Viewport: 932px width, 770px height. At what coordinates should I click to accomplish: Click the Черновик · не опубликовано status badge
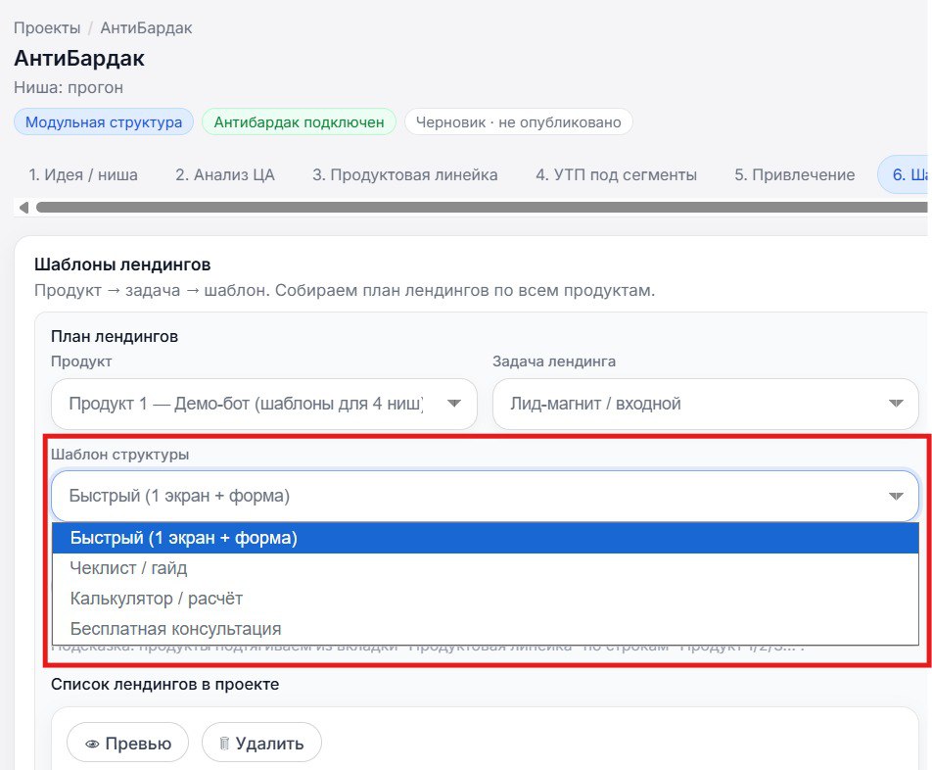coord(524,121)
